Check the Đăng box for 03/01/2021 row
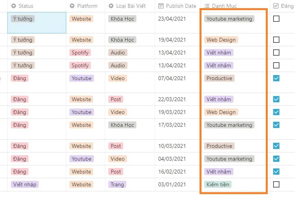The image size is (295, 198). click(276, 184)
